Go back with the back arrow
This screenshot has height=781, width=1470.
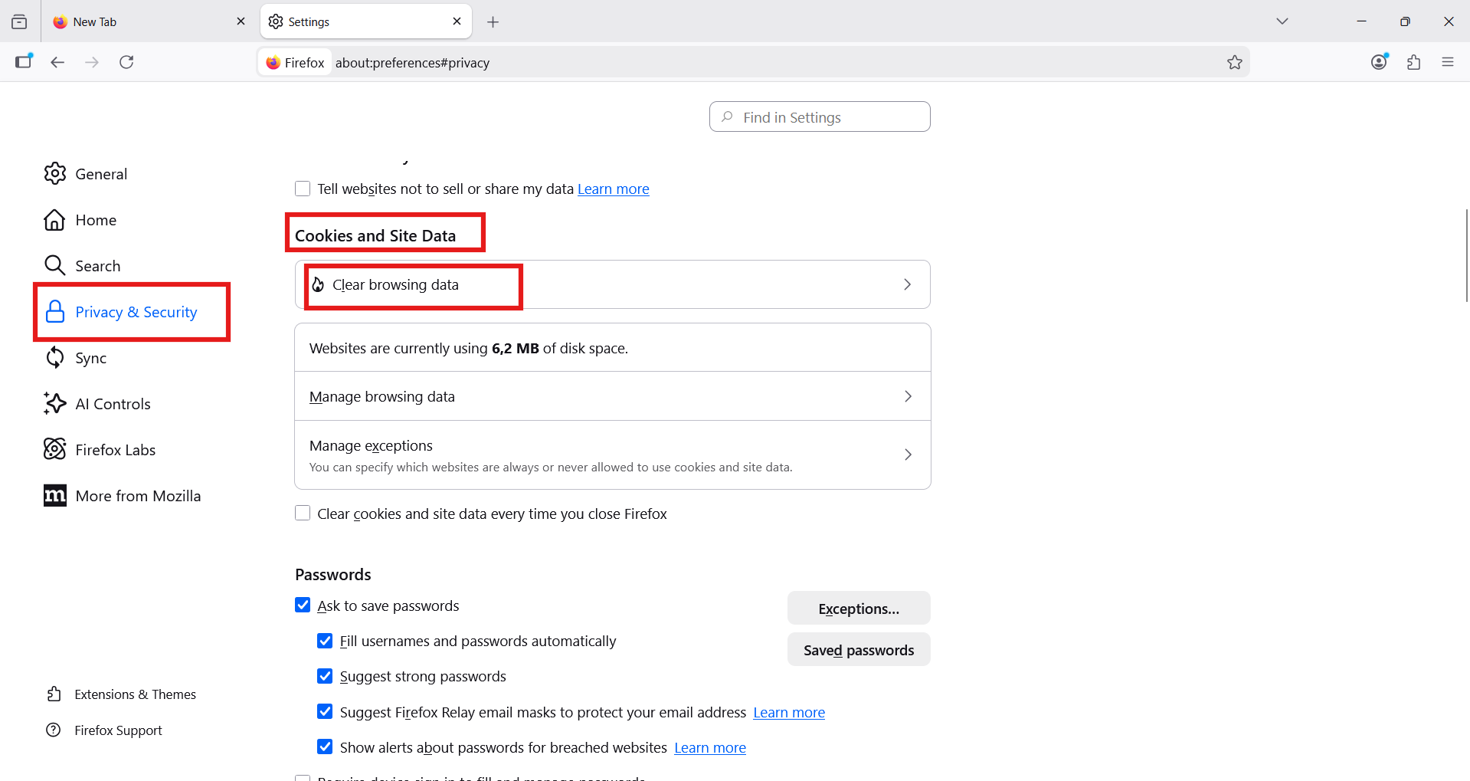tap(57, 62)
